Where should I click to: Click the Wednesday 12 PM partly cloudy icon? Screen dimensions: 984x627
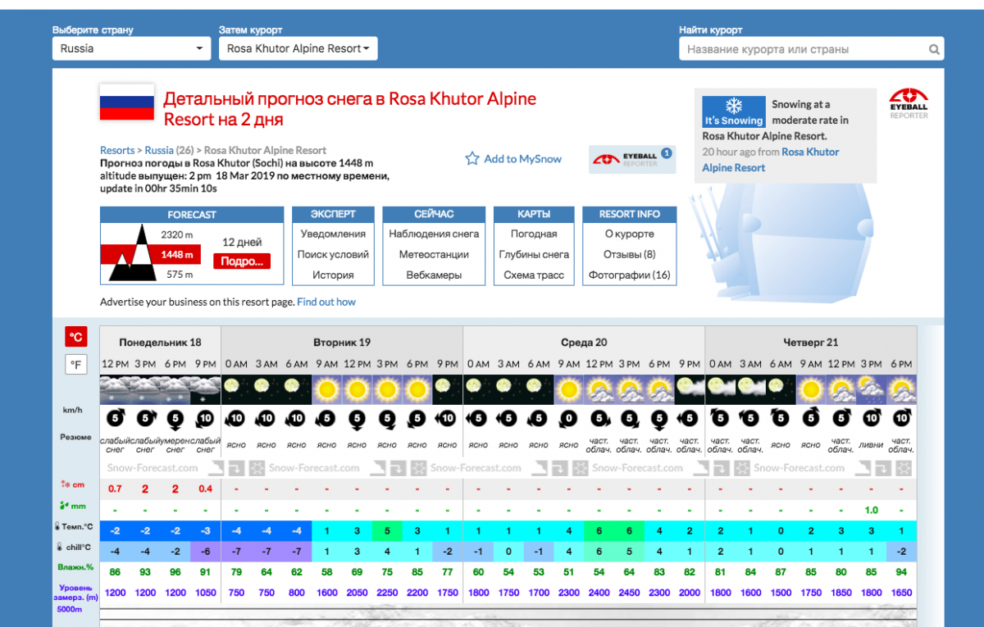click(599, 389)
